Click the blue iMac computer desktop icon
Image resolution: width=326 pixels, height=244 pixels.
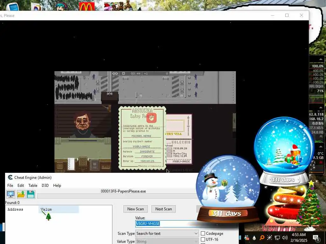[12, 6]
